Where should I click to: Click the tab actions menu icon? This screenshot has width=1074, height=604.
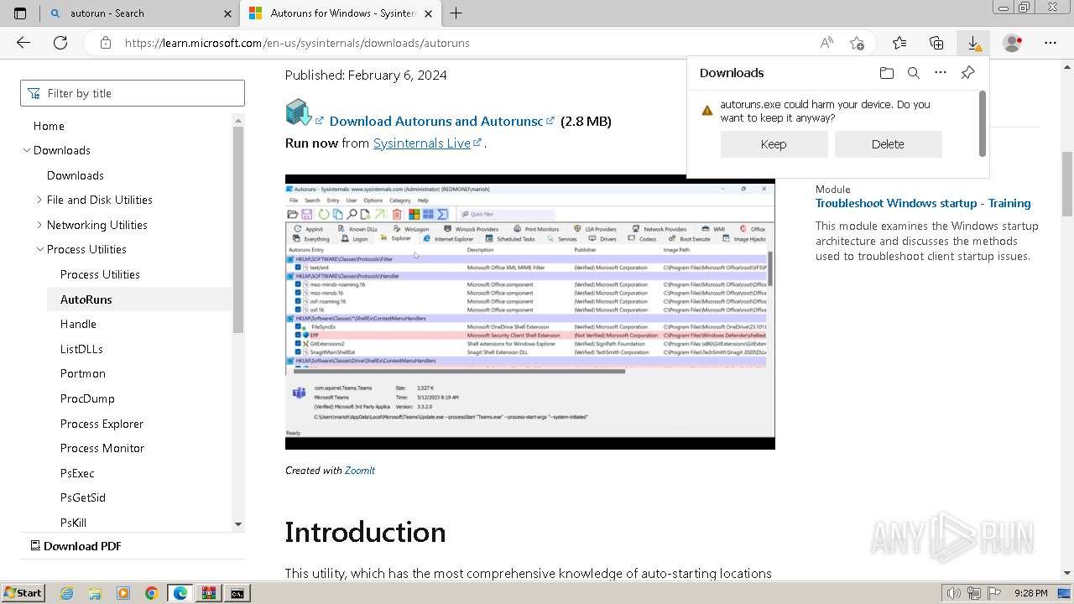click(20, 13)
